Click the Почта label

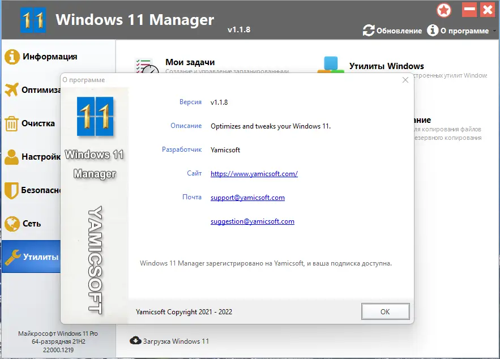[191, 197]
